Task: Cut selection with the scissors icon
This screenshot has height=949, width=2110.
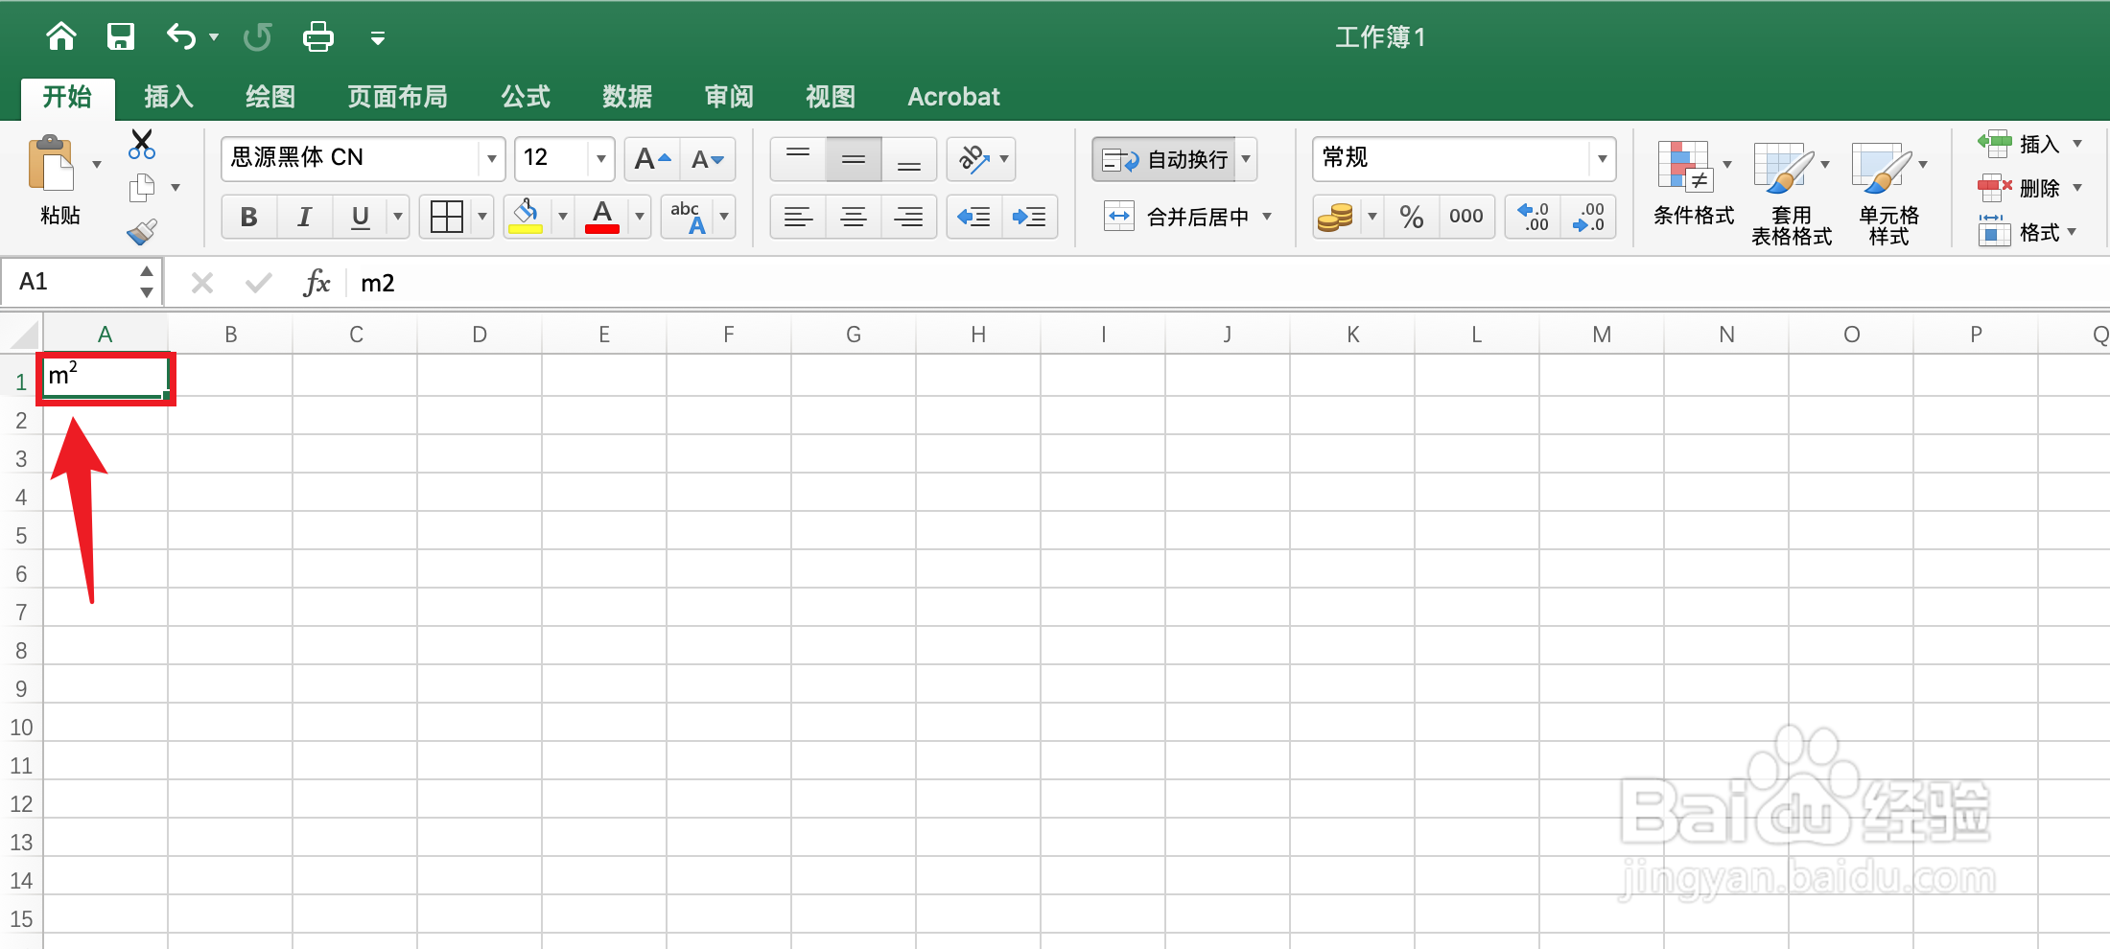Action: click(x=142, y=145)
